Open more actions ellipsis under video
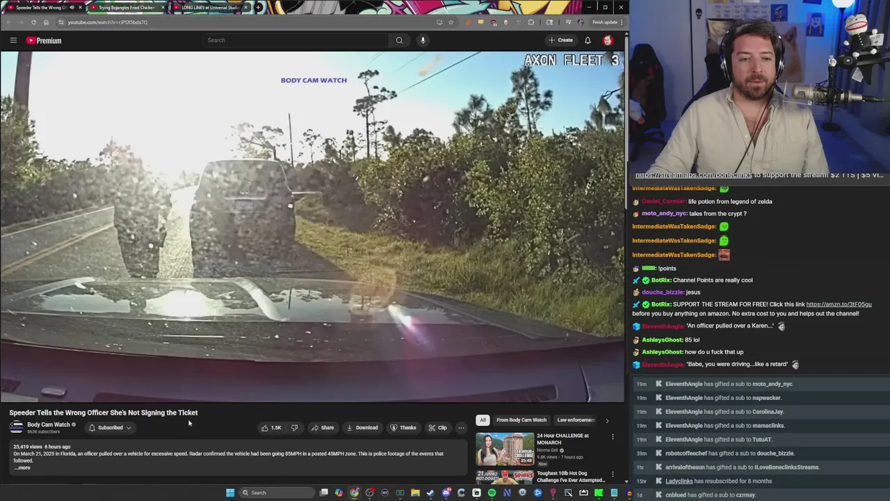The image size is (890, 501). tap(461, 428)
